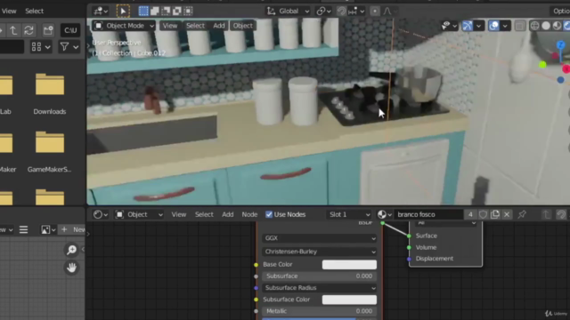
Task: Toggle the viewport gizmos button
Action: click(468, 26)
